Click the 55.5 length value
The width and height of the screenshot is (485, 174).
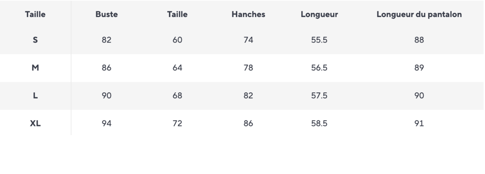click(x=319, y=40)
